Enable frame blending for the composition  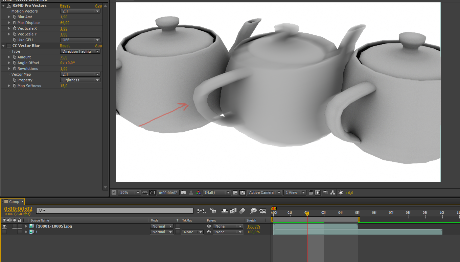click(233, 211)
